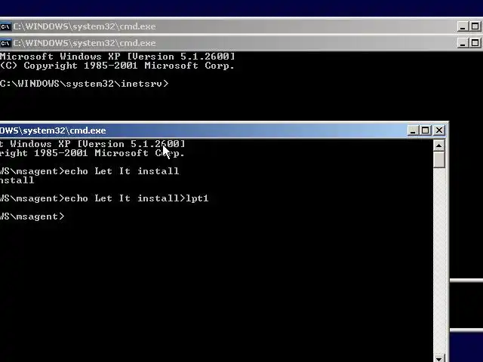
Task: Maximize the active msagent cmd window
Action: [x=425, y=130]
